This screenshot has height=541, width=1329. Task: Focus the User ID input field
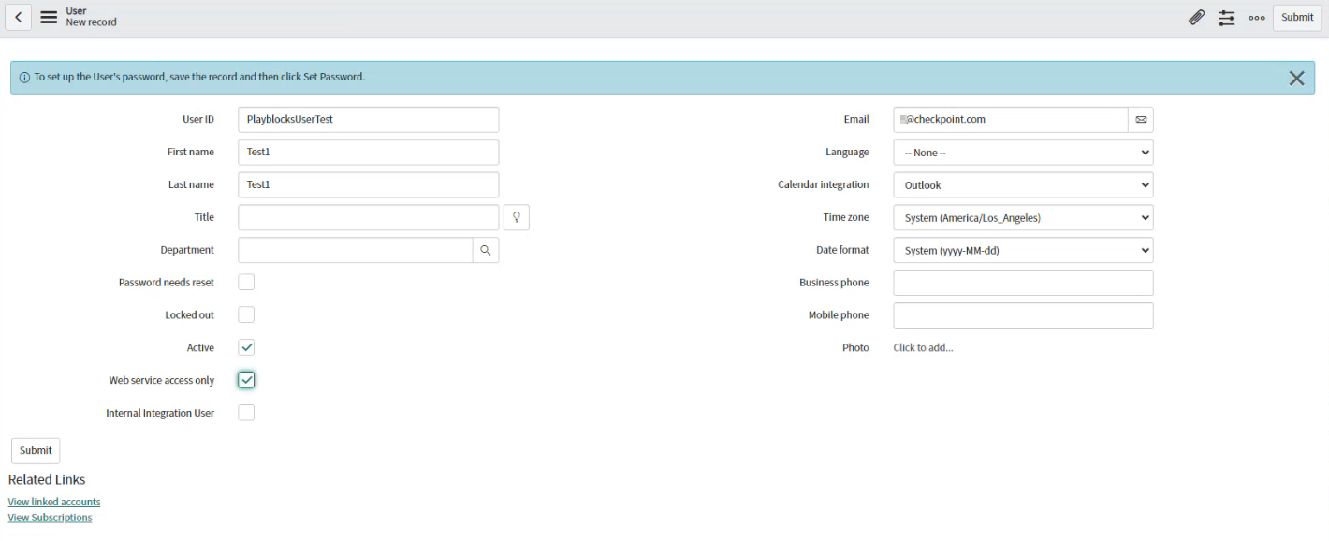369,120
